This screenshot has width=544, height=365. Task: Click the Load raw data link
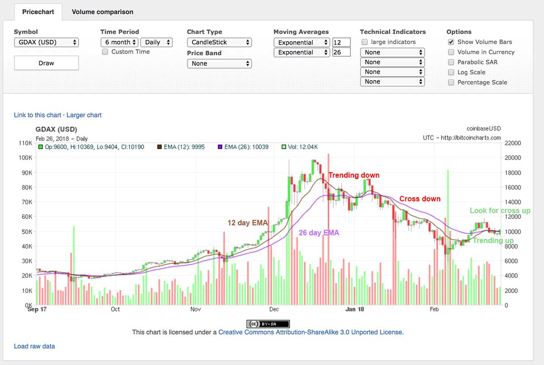click(x=34, y=346)
